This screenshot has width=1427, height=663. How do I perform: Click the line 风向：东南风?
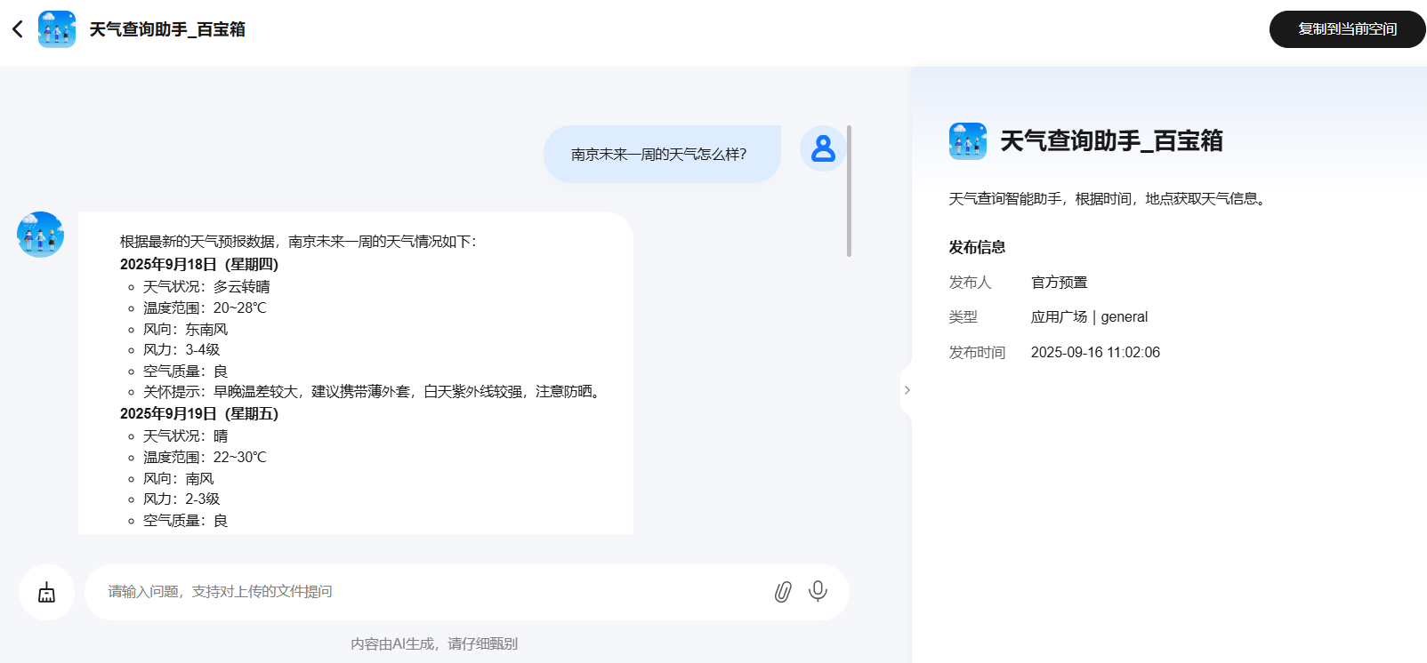186,329
